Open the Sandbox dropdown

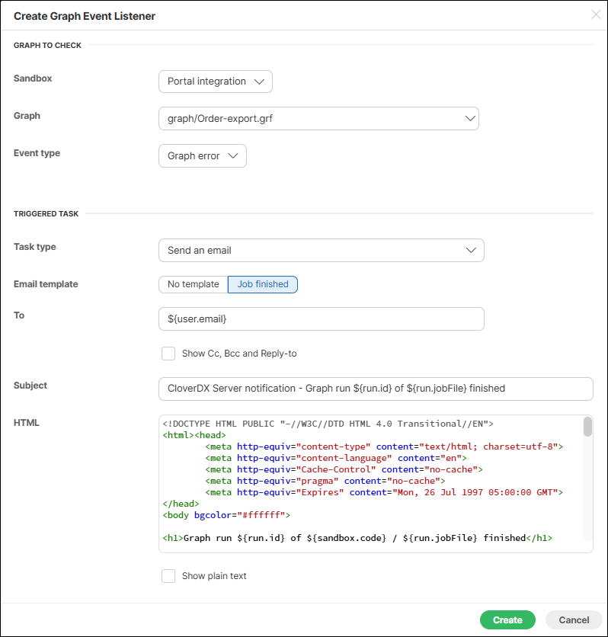tap(215, 82)
